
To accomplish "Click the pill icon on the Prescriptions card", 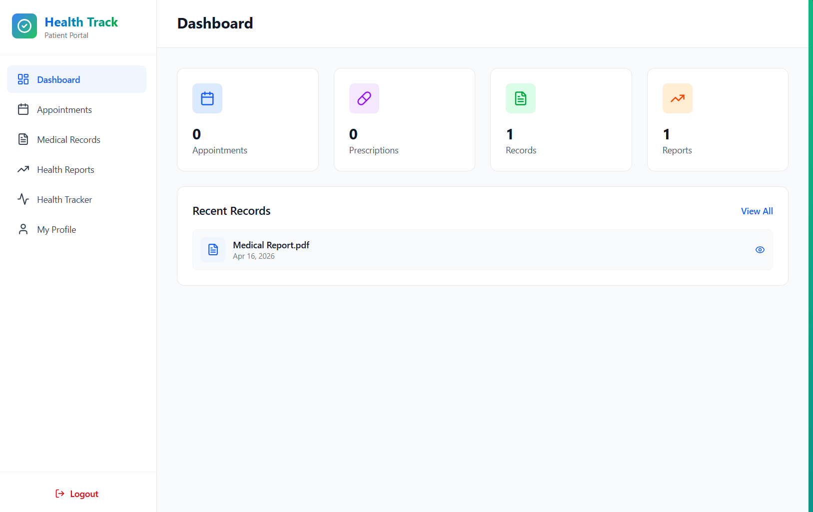I will pos(364,98).
